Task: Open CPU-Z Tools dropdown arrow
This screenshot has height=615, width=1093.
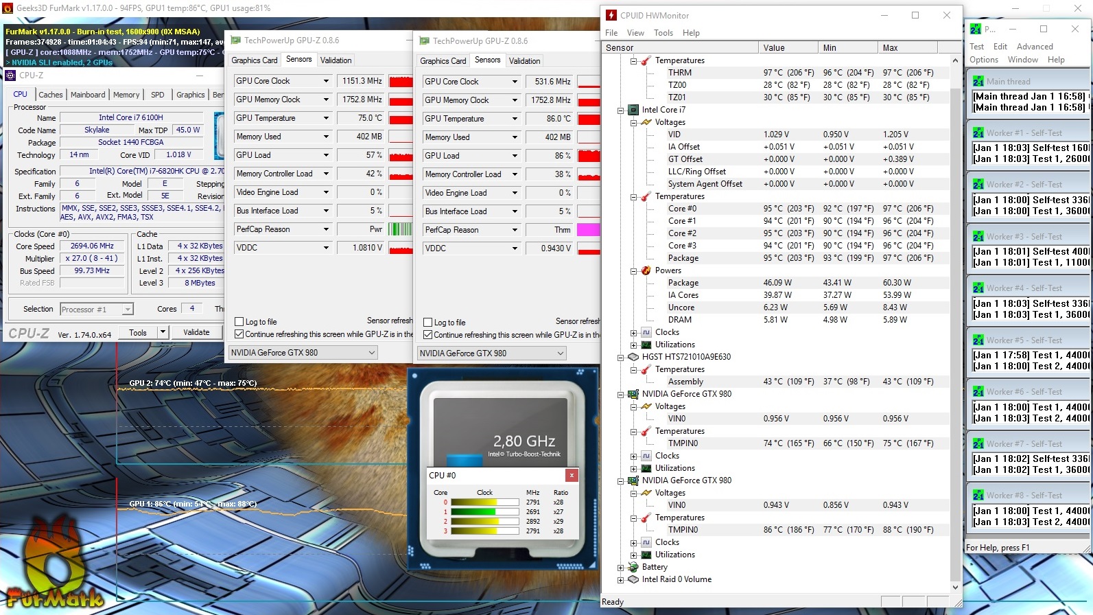Action: coord(163,332)
